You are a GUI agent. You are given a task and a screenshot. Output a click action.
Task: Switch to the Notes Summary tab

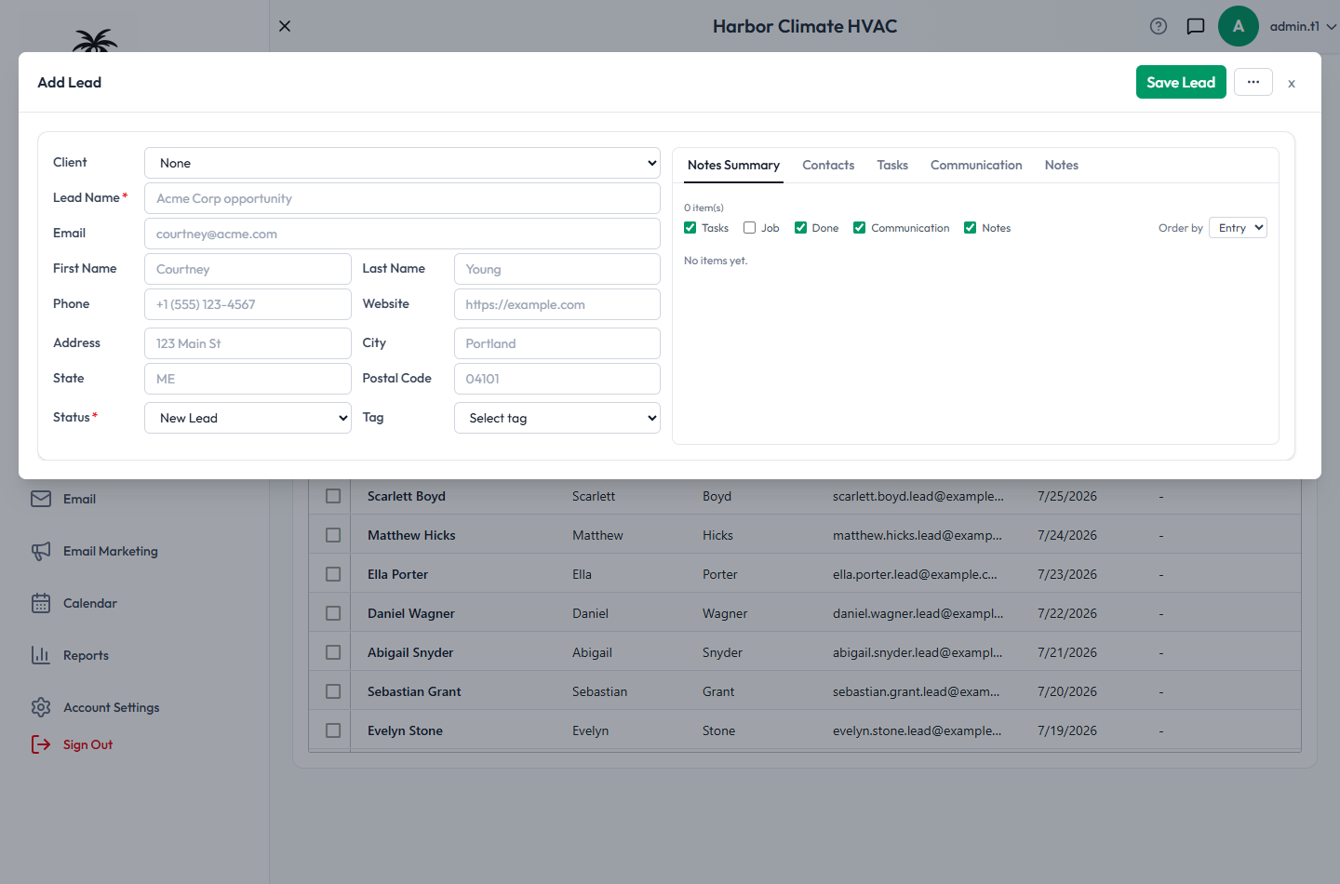(x=733, y=165)
